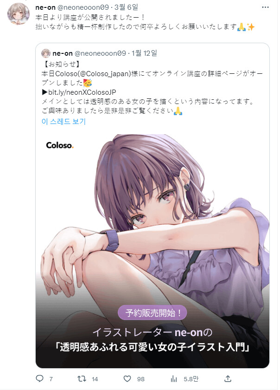Click the share upload icon

tap(228, 378)
